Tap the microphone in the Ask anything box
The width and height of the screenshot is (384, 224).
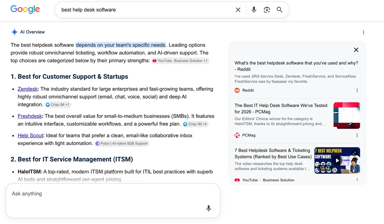coord(209,208)
